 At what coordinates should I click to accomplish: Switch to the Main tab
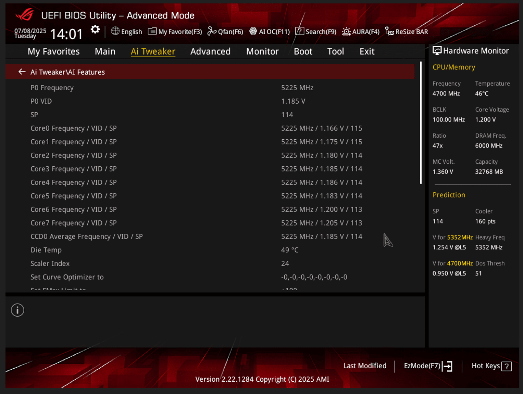105,51
